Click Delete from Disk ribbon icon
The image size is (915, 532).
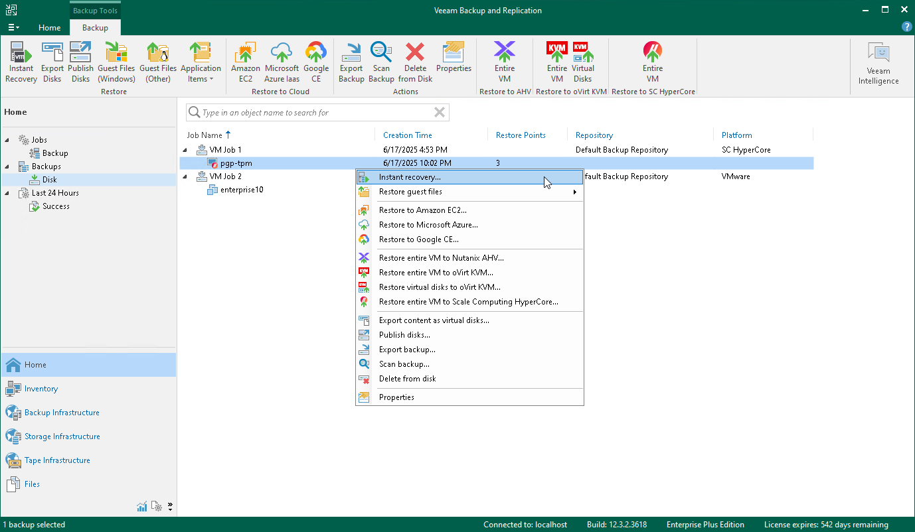(416, 62)
